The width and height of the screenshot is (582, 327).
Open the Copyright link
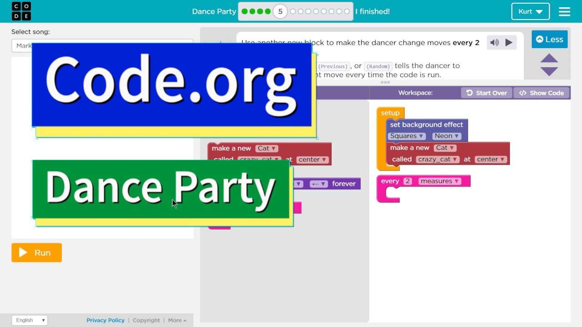click(146, 320)
